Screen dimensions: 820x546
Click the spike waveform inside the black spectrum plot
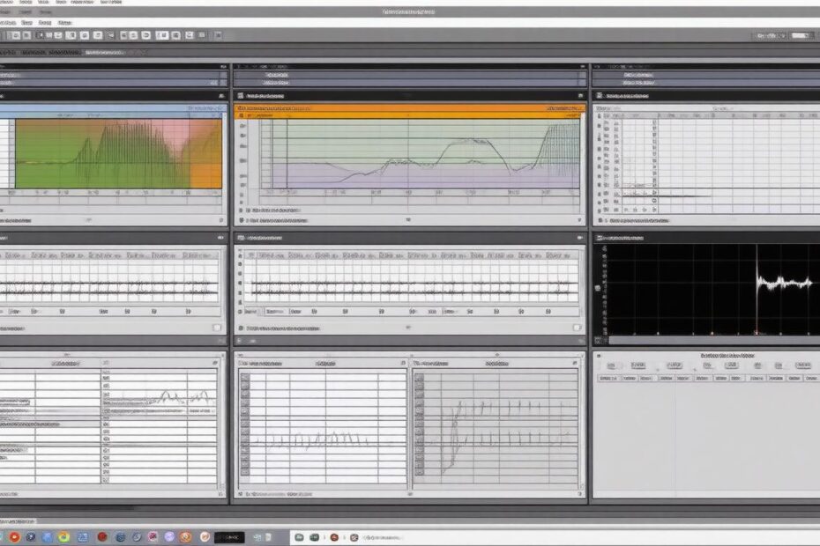tap(783, 283)
